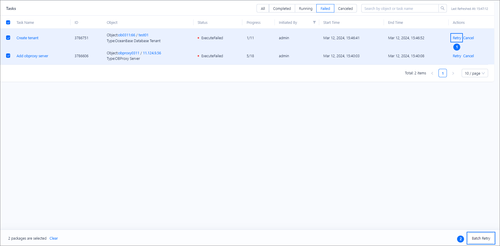
Task: Click the Batch Retry button
Action: [481, 238]
